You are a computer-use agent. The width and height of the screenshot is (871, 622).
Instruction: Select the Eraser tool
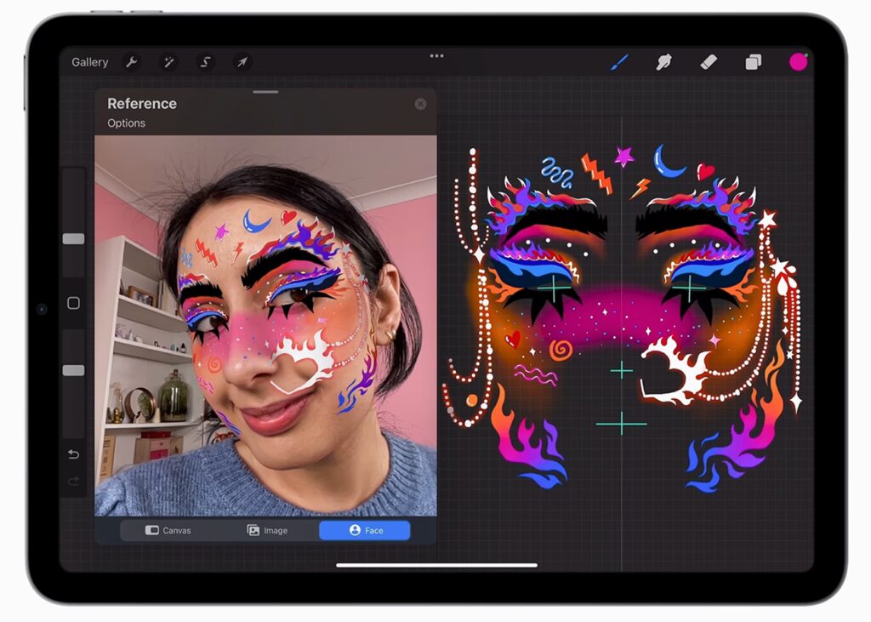709,62
